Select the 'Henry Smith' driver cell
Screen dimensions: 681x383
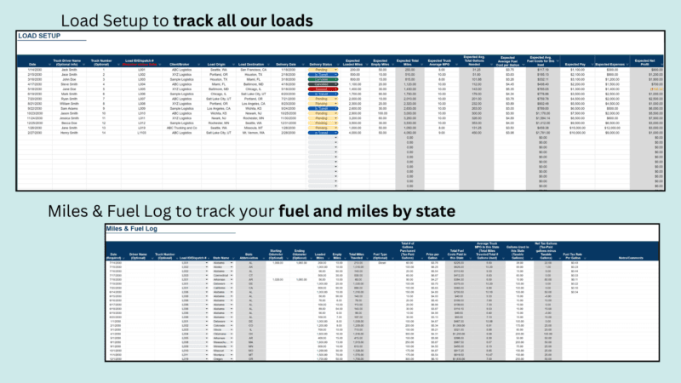tap(69, 133)
